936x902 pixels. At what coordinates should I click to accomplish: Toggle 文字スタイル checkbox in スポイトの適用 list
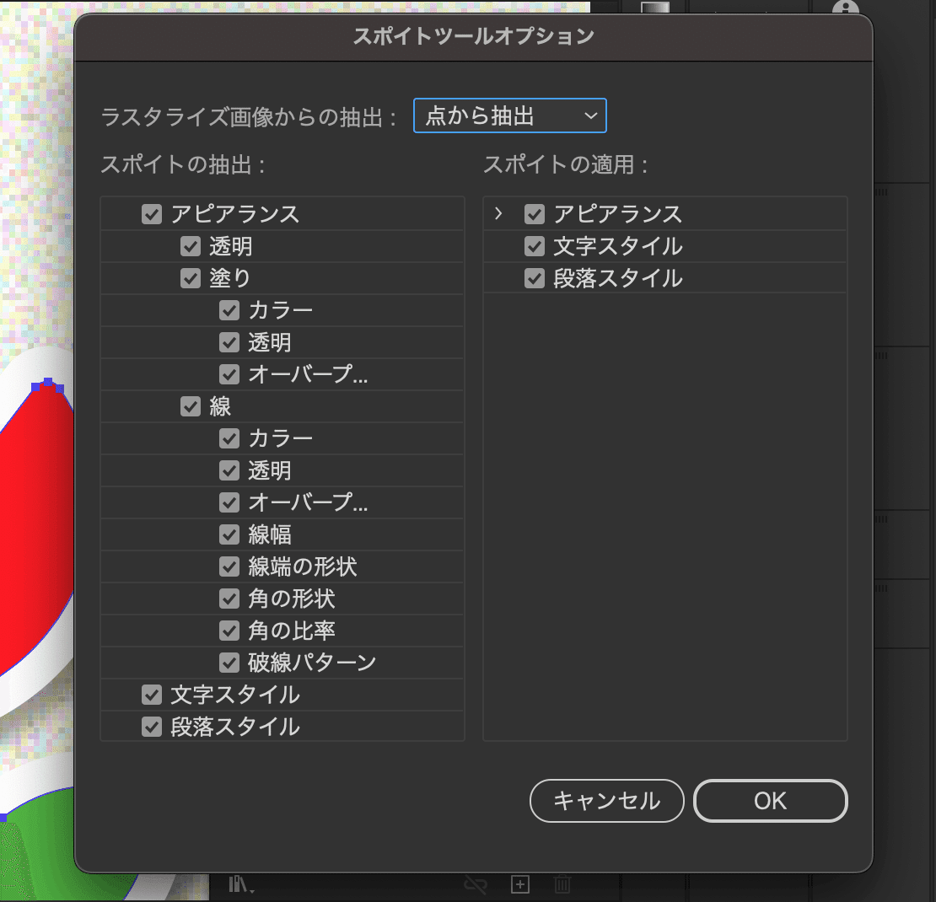click(535, 246)
